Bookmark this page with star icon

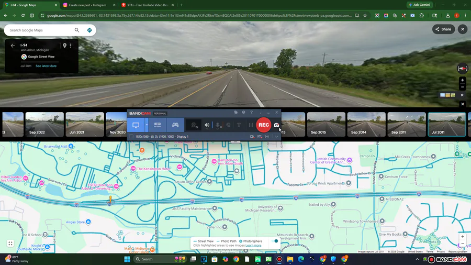point(365,16)
